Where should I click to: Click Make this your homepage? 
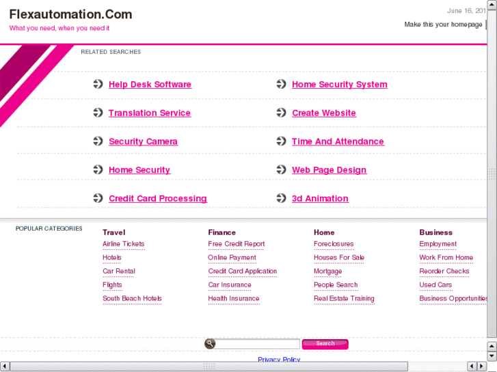point(443,25)
